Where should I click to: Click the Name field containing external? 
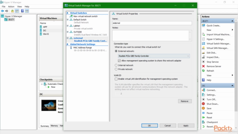152,23
